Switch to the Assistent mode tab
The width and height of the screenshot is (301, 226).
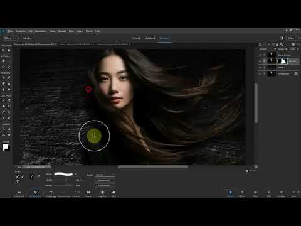(150, 38)
